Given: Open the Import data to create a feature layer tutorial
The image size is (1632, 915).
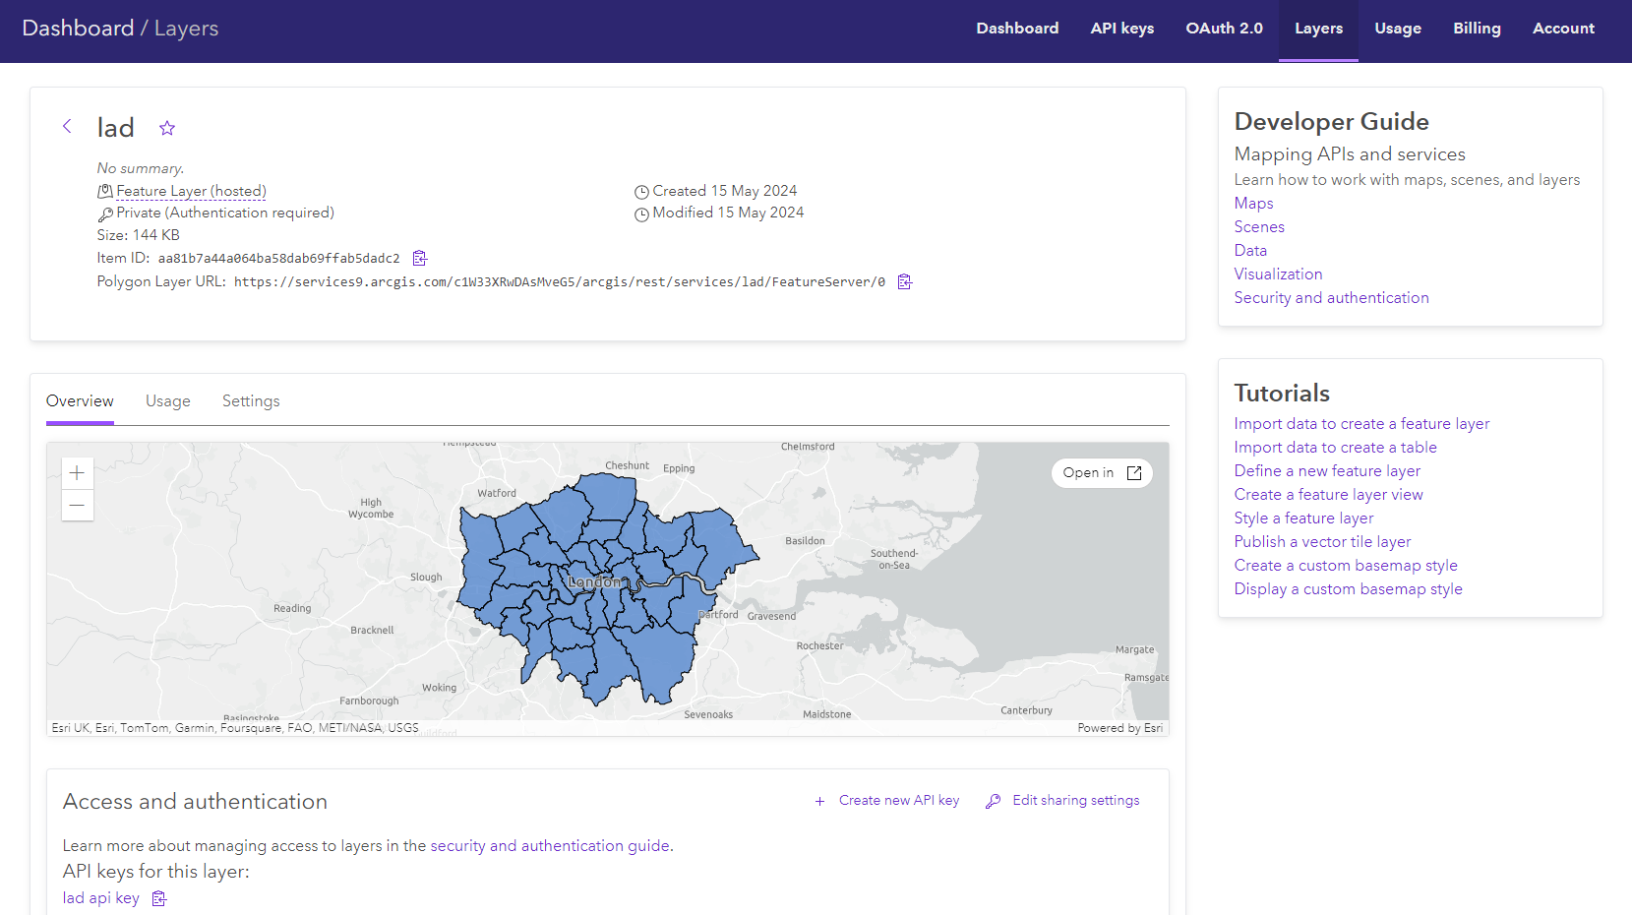Looking at the screenshot, I should (1361, 423).
